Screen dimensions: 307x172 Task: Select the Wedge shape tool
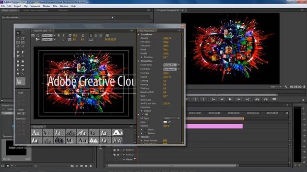[x=18, y=69]
